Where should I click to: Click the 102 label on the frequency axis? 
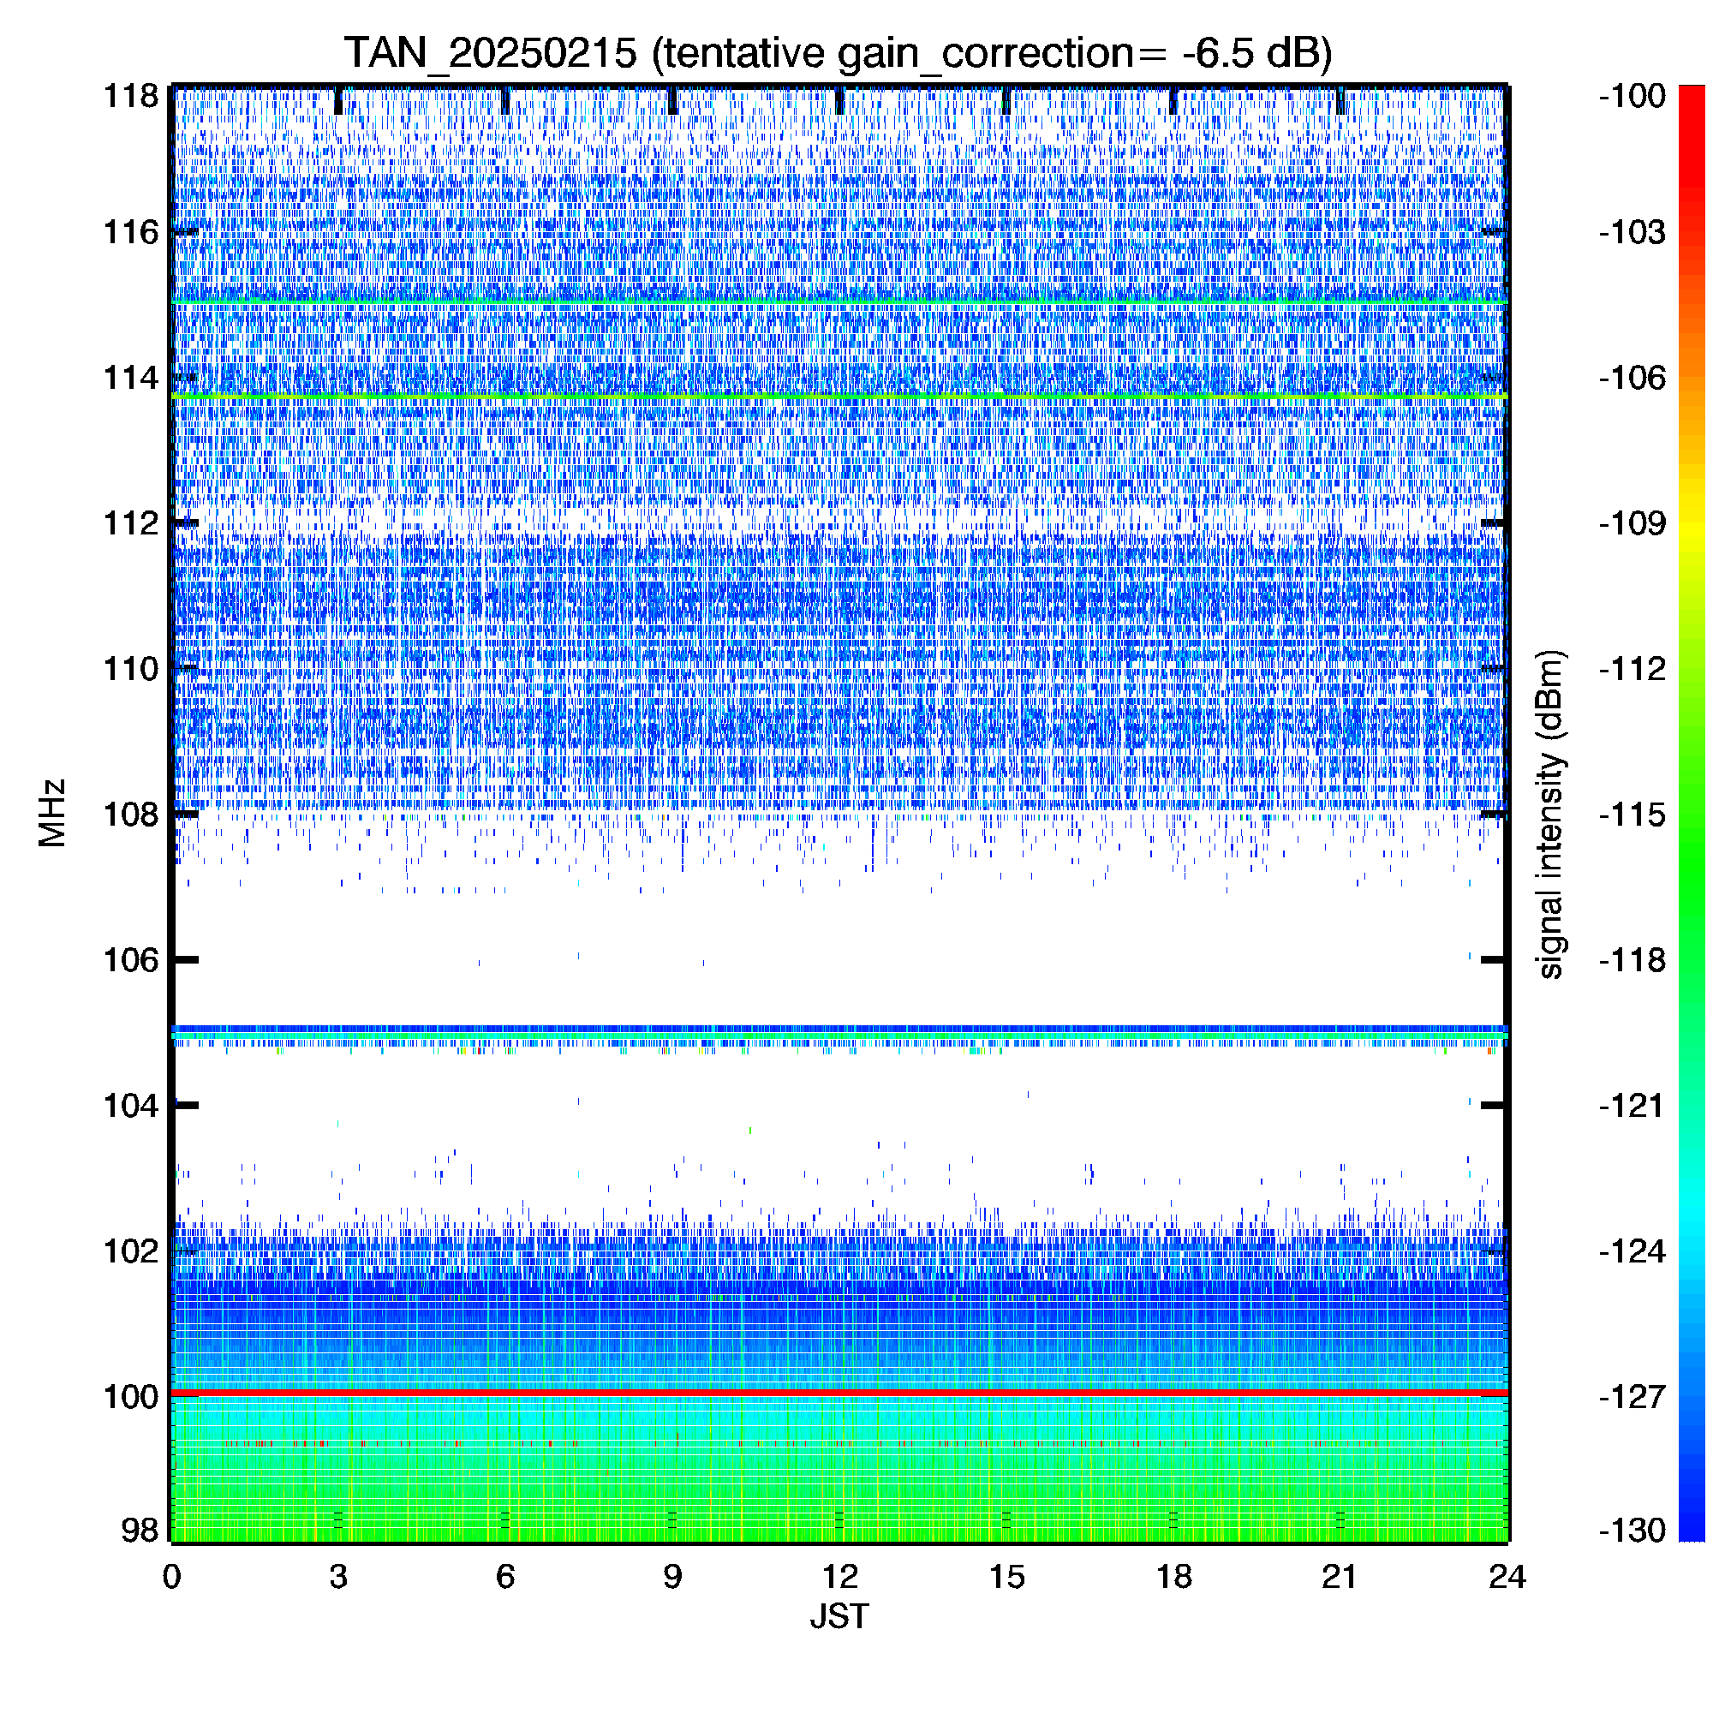click(131, 1251)
